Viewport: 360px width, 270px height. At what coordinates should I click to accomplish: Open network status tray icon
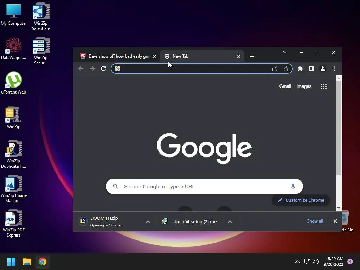click(x=307, y=262)
